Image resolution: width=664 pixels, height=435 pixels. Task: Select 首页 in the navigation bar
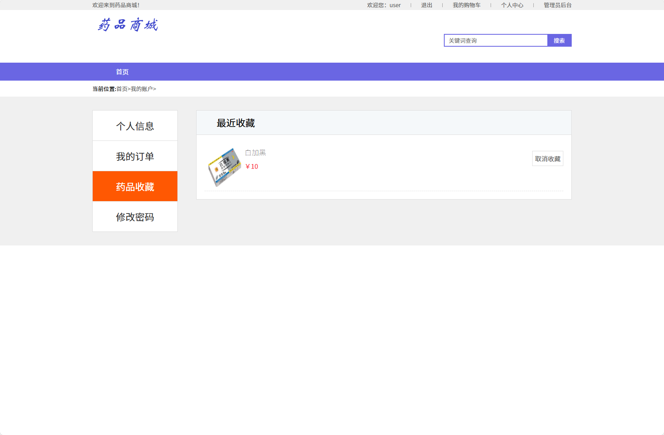click(x=122, y=72)
